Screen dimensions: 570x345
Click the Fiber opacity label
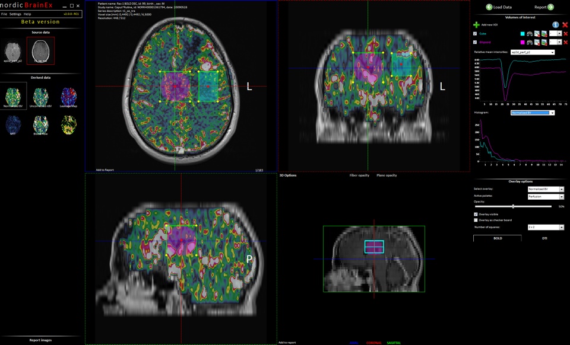[x=359, y=175]
